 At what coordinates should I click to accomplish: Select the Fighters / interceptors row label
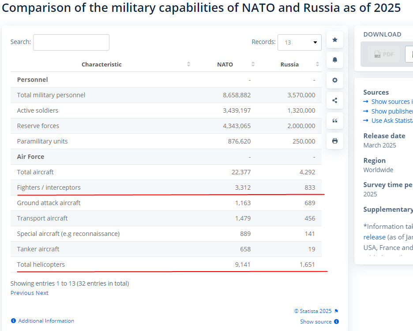49,188
